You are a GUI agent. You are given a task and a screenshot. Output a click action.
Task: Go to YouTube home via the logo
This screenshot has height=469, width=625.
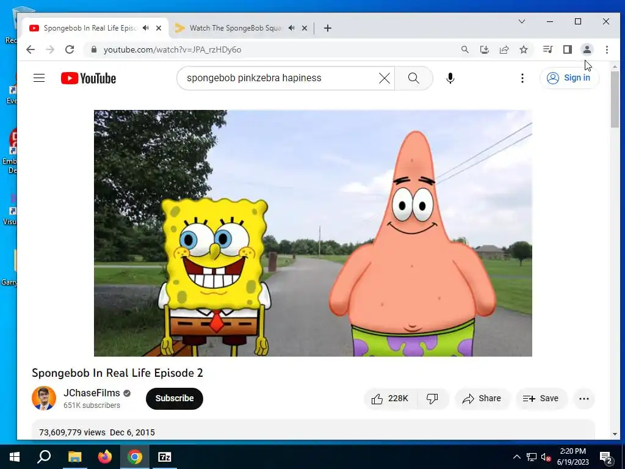click(89, 78)
